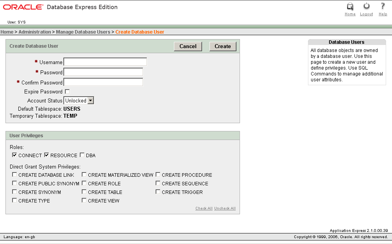Click the 'Create Database User' panel heading

click(34, 46)
